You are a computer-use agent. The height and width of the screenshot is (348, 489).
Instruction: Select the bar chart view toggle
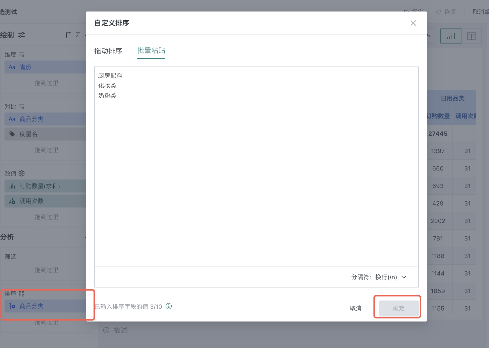tap(451, 36)
